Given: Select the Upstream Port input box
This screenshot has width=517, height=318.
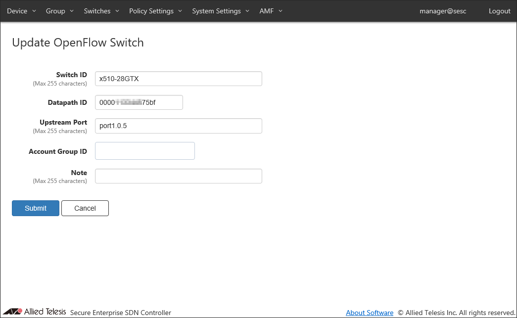Looking at the screenshot, I should point(178,126).
